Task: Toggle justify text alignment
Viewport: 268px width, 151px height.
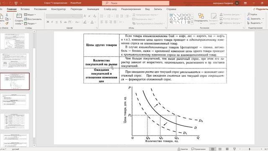Action: tap(115, 22)
